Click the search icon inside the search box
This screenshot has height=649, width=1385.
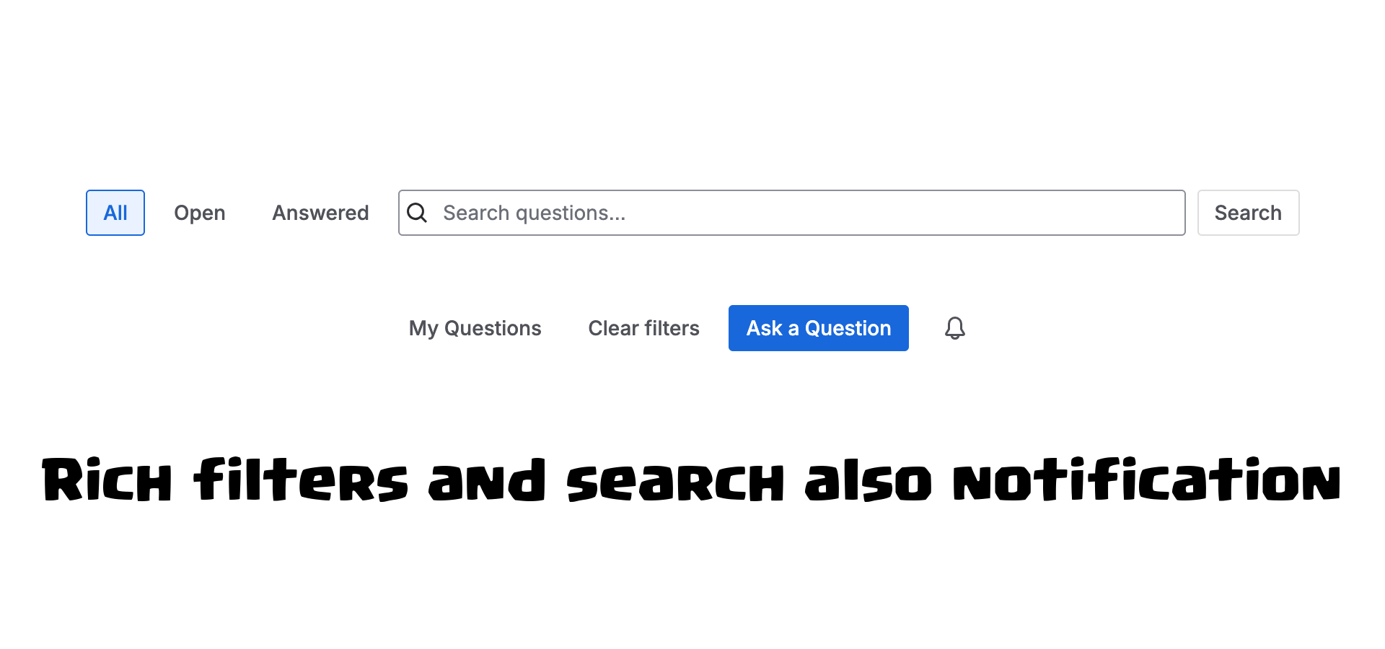pos(417,213)
